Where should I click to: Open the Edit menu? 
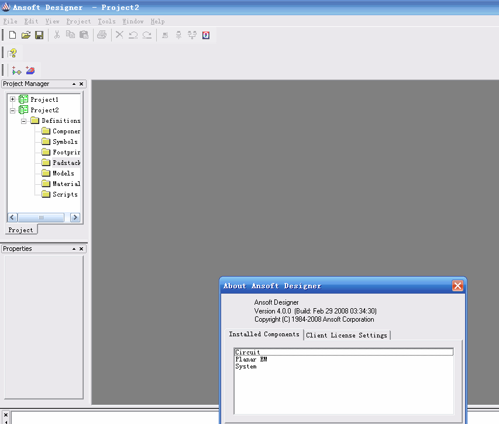click(x=31, y=21)
